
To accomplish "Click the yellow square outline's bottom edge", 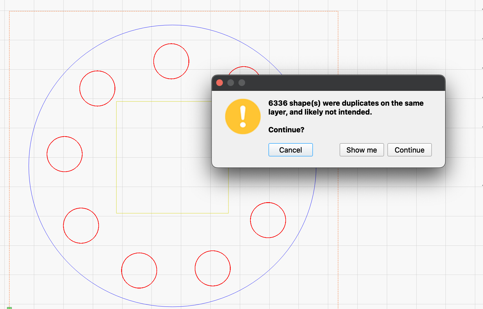I will tap(172, 213).
